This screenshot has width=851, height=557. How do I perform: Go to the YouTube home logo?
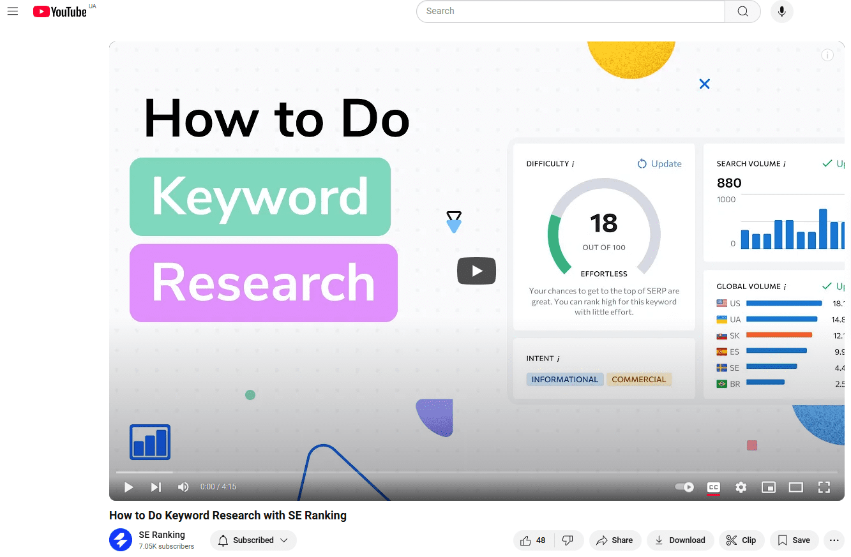60,11
